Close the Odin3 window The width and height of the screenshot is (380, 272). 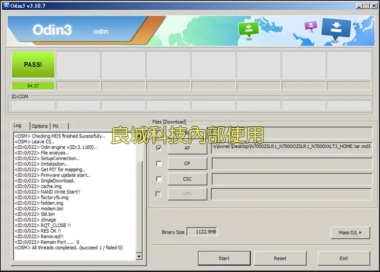tap(374, 6)
